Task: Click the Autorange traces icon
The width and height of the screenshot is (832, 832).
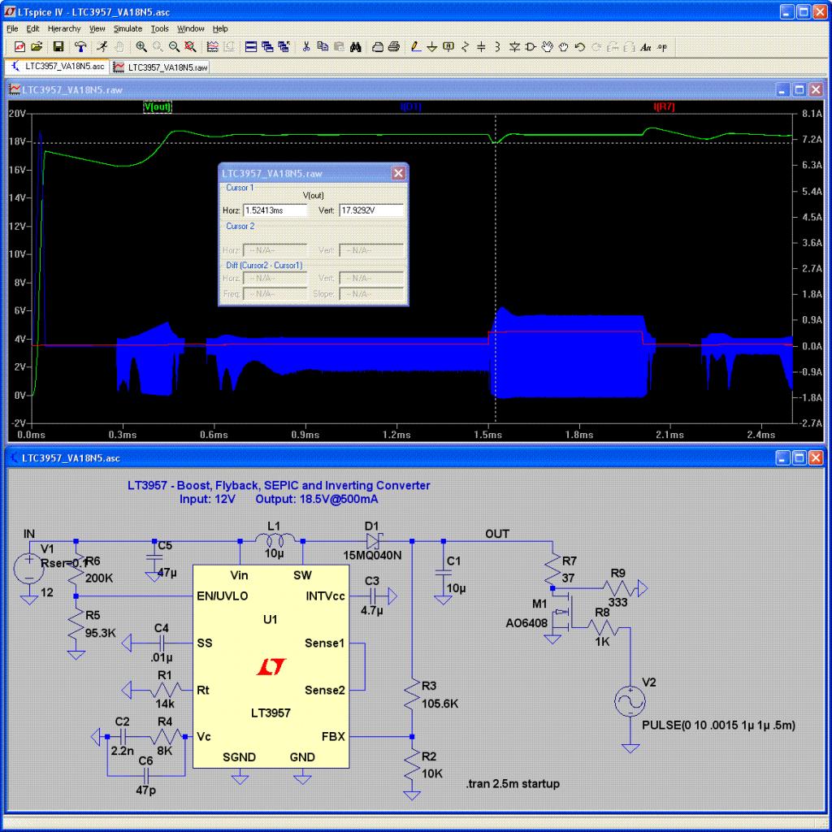Action: click(212, 47)
